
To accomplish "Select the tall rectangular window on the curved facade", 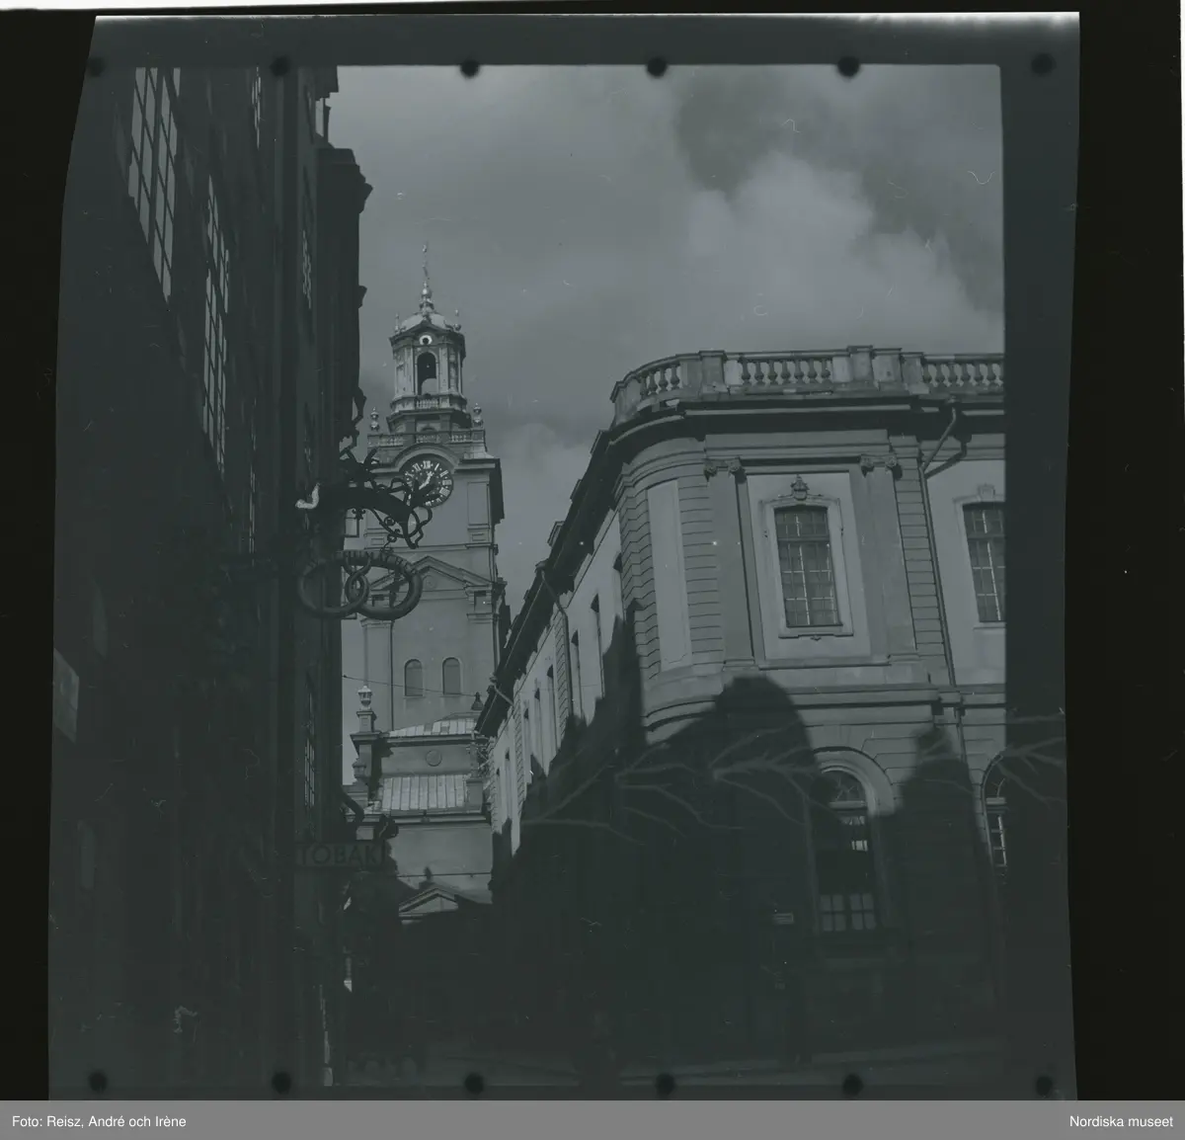I will (806, 568).
